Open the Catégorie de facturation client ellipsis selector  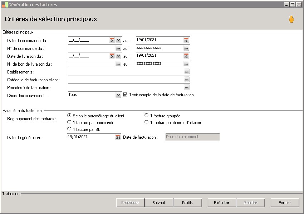pos(186,80)
